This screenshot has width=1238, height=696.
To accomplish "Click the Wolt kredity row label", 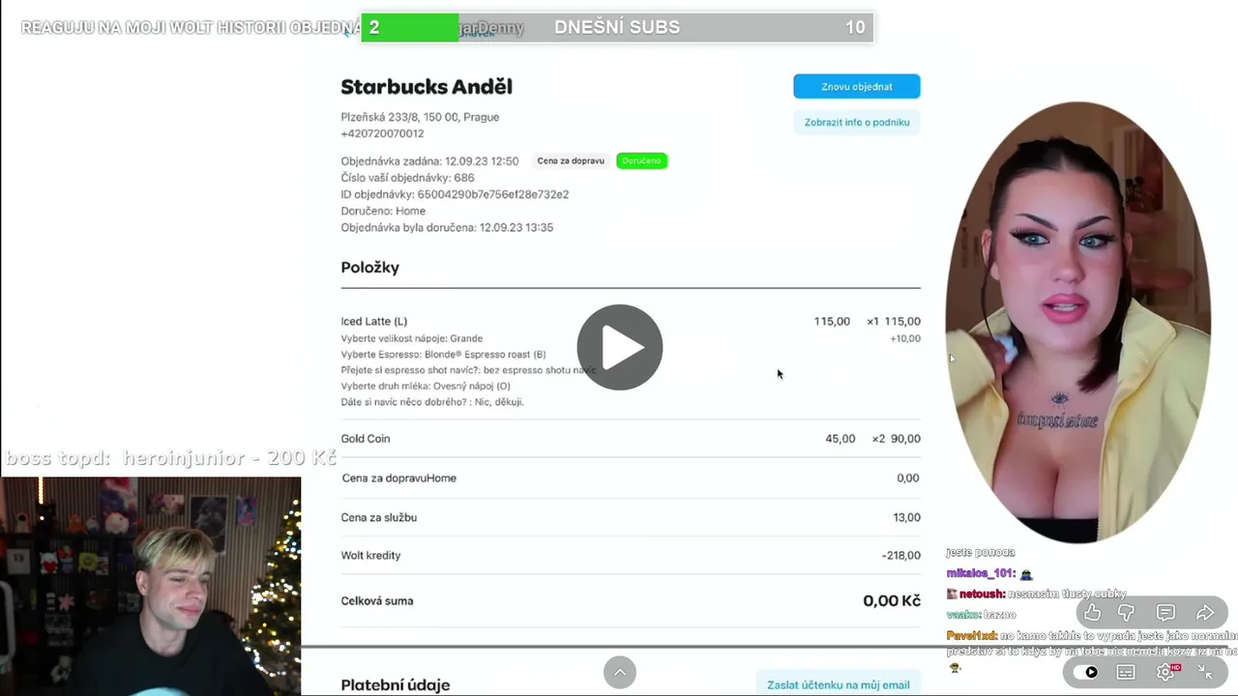I will 370,555.
